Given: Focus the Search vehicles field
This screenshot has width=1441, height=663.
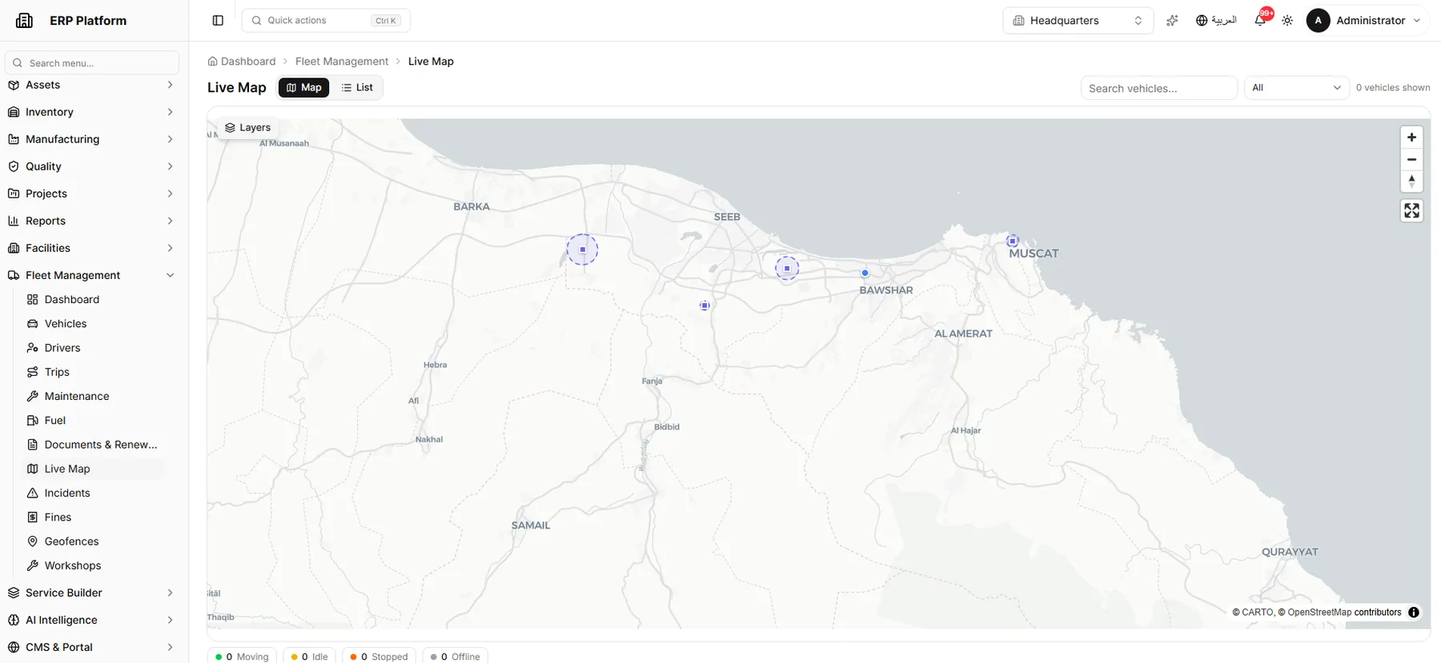Looking at the screenshot, I should (x=1158, y=88).
